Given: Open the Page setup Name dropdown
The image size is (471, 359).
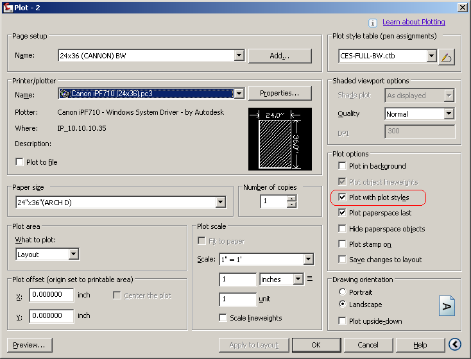Looking at the screenshot, I should [239, 55].
